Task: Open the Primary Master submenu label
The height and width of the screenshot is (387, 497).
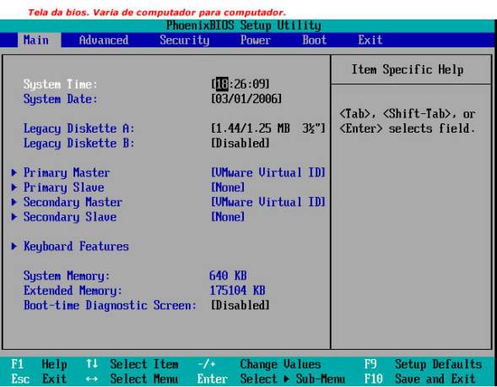Action: 67,172
